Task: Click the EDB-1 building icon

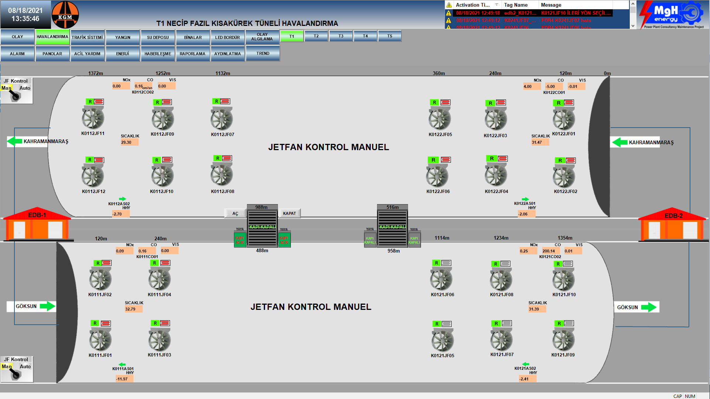Action: point(37,225)
